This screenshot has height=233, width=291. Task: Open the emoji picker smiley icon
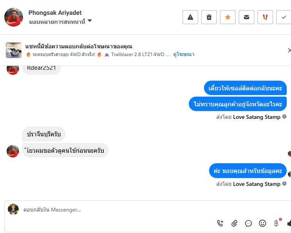[263, 223]
